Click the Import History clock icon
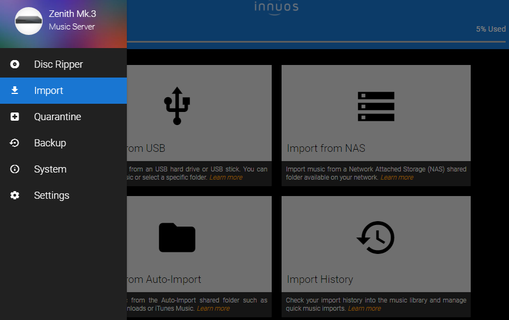The height and width of the screenshot is (320, 509). [376, 238]
